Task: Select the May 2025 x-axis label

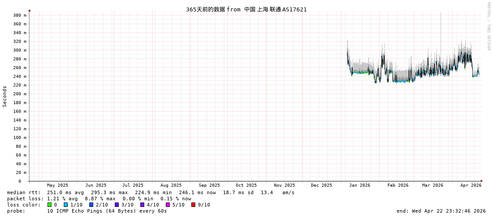Action: point(58,185)
